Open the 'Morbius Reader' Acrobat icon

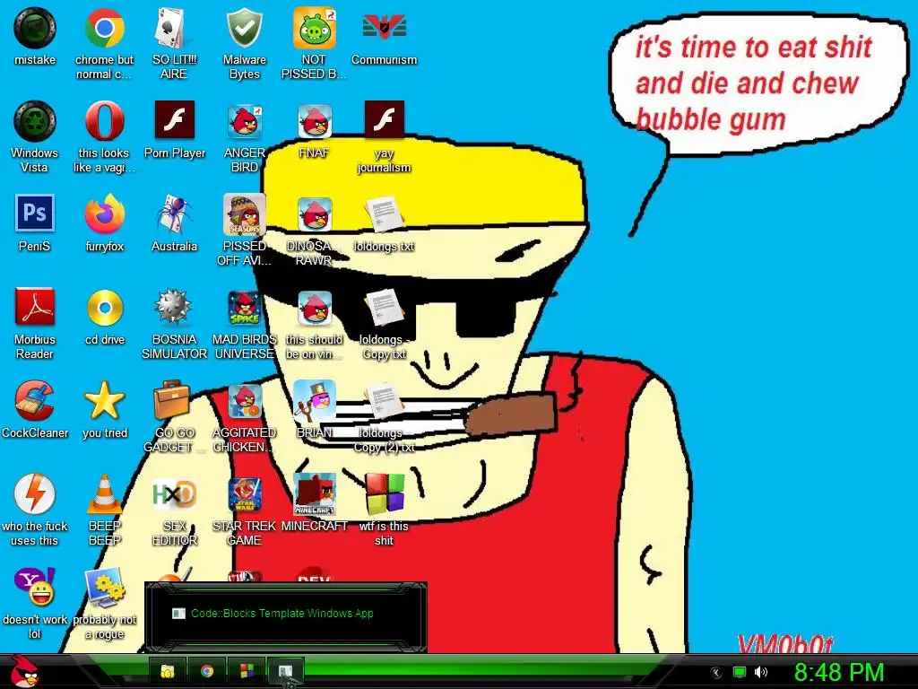35,307
